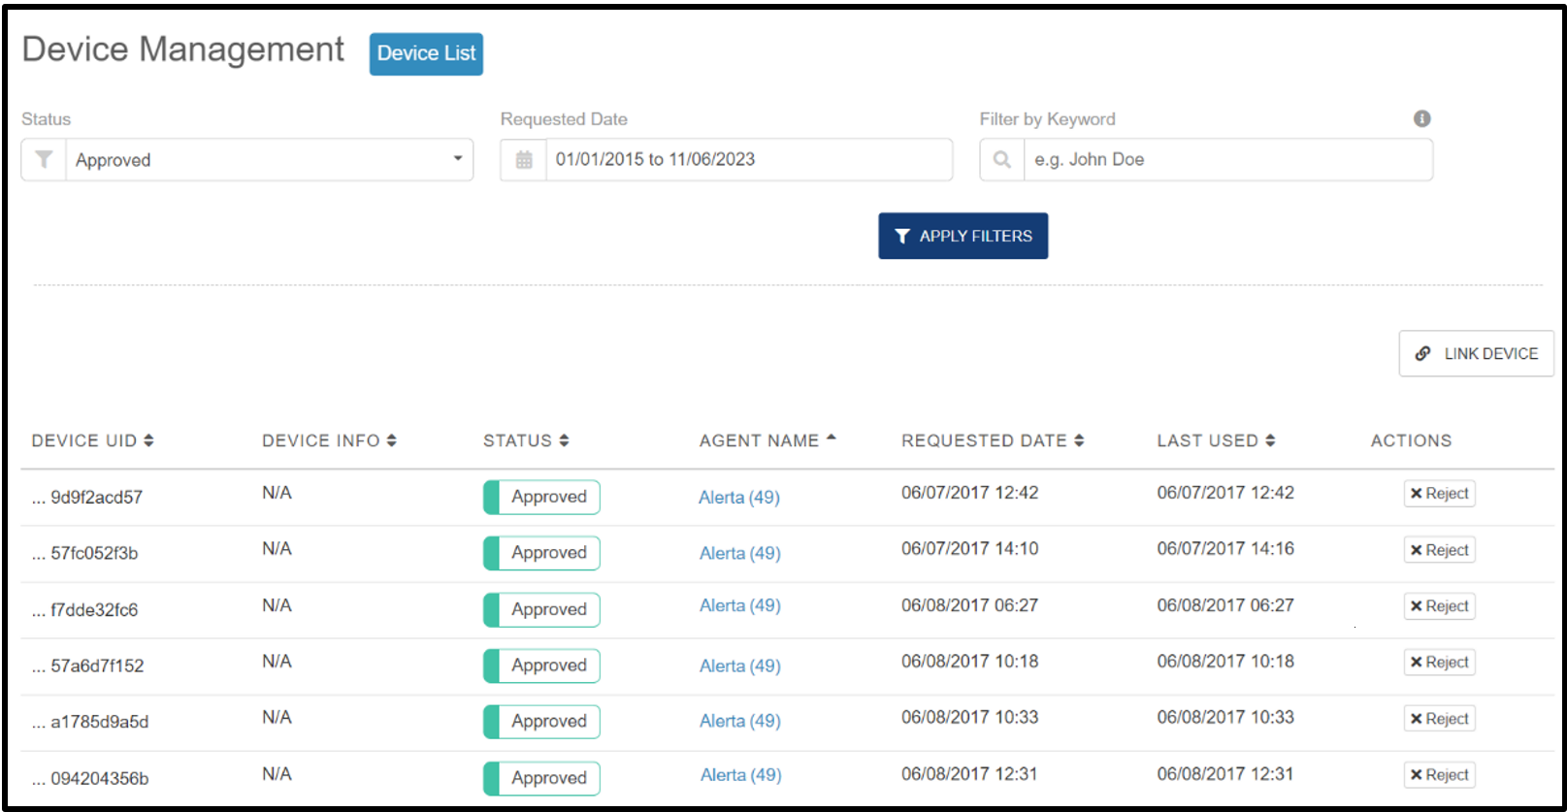Viewport: 1567px width, 812px height.
Task: Click device UID text '... 094204356b'
Action: (90, 779)
